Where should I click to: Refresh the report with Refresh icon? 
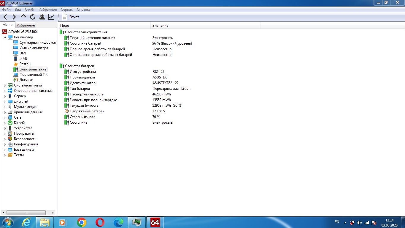pyautogui.click(x=33, y=17)
